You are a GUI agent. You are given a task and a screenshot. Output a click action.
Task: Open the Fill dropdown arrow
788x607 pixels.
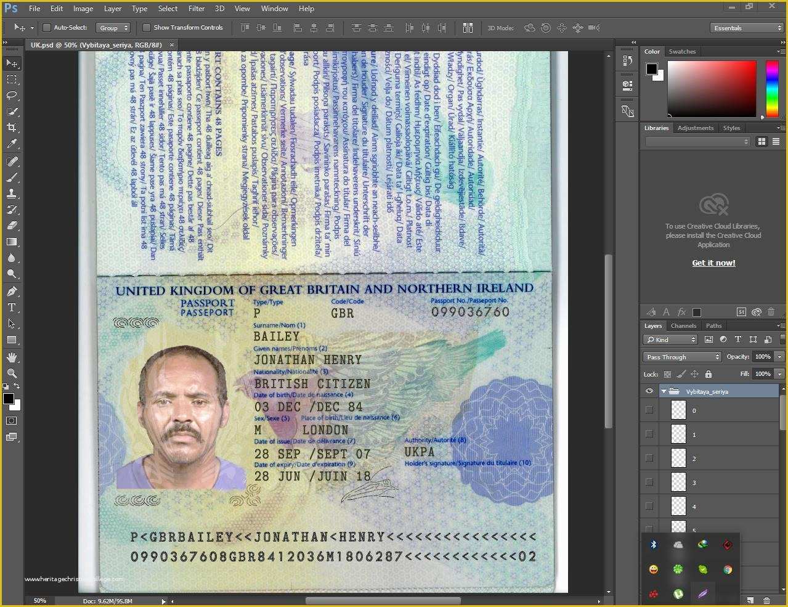click(x=779, y=374)
